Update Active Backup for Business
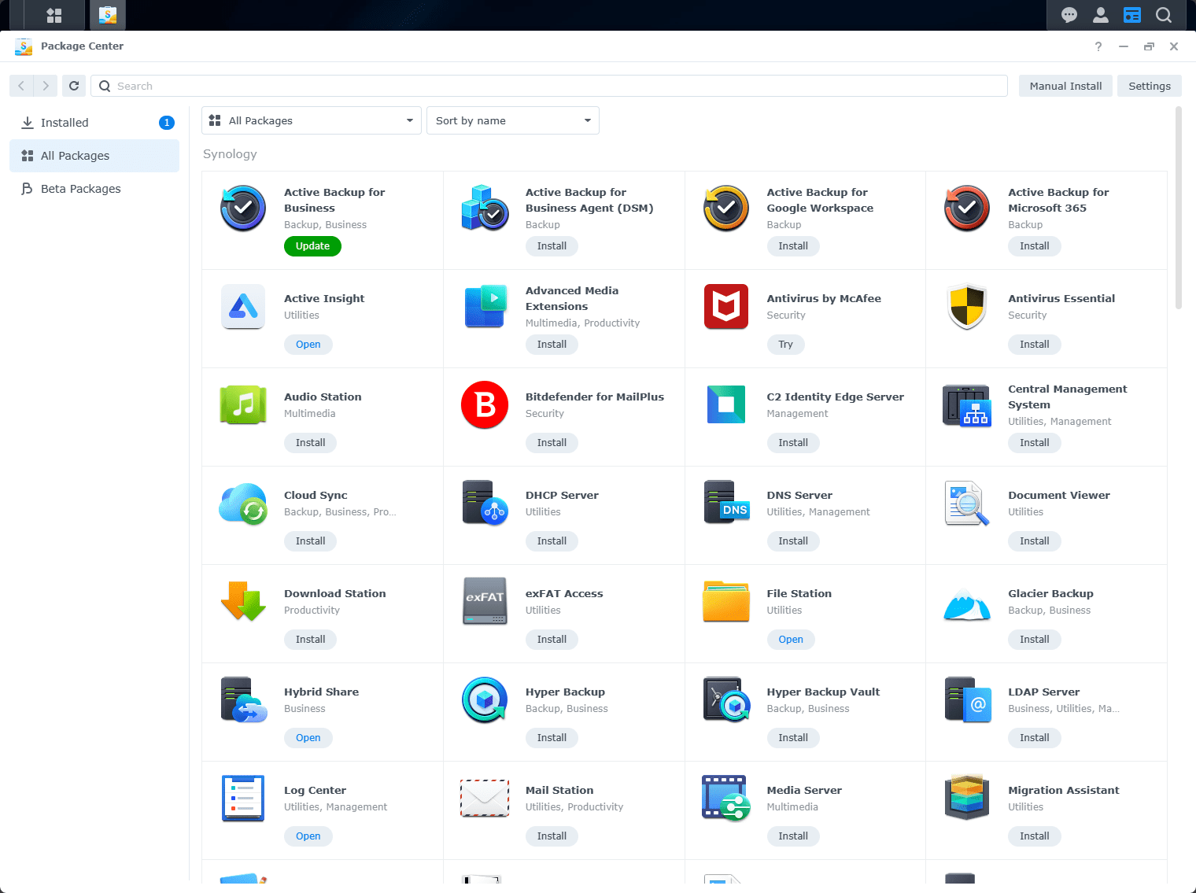 [x=312, y=246]
